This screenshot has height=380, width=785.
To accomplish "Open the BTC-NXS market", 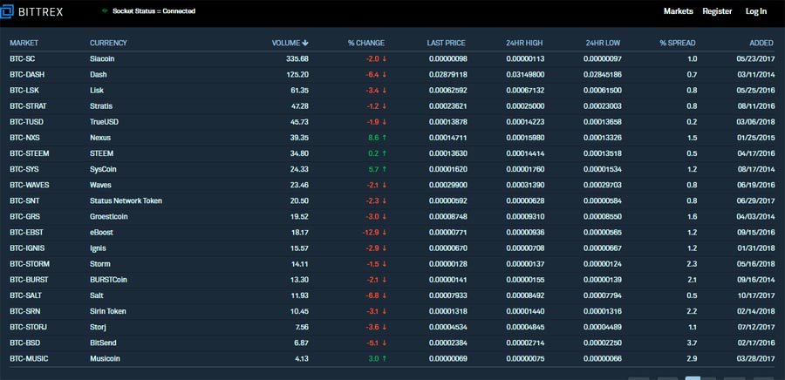I will tap(25, 138).
